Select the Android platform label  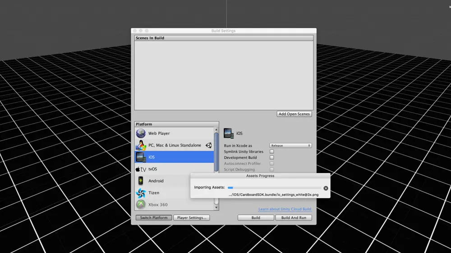click(x=156, y=181)
